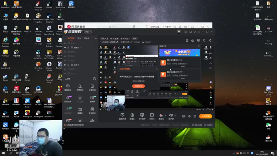
Task: Toggle the preview eye icon near 关闭直播
Action: (x=189, y=116)
